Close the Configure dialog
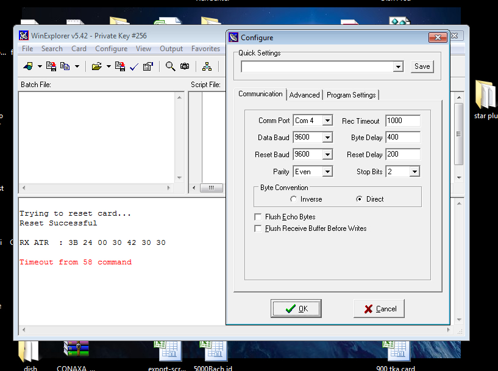 click(438, 37)
